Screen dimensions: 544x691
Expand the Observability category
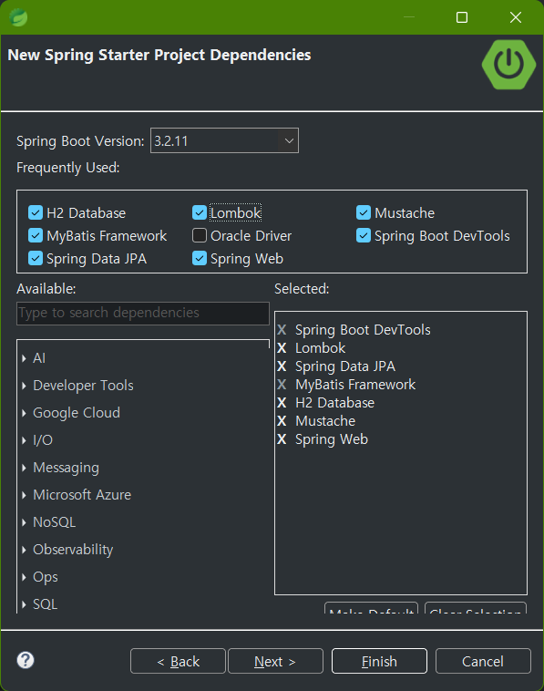click(24, 550)
